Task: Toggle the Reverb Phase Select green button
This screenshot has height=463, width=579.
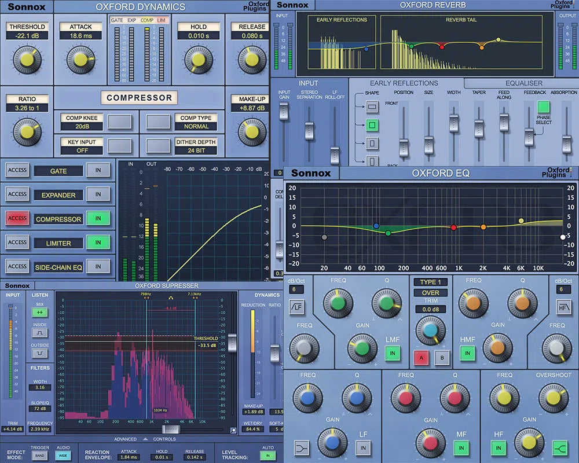Action: tap(544, 107)
